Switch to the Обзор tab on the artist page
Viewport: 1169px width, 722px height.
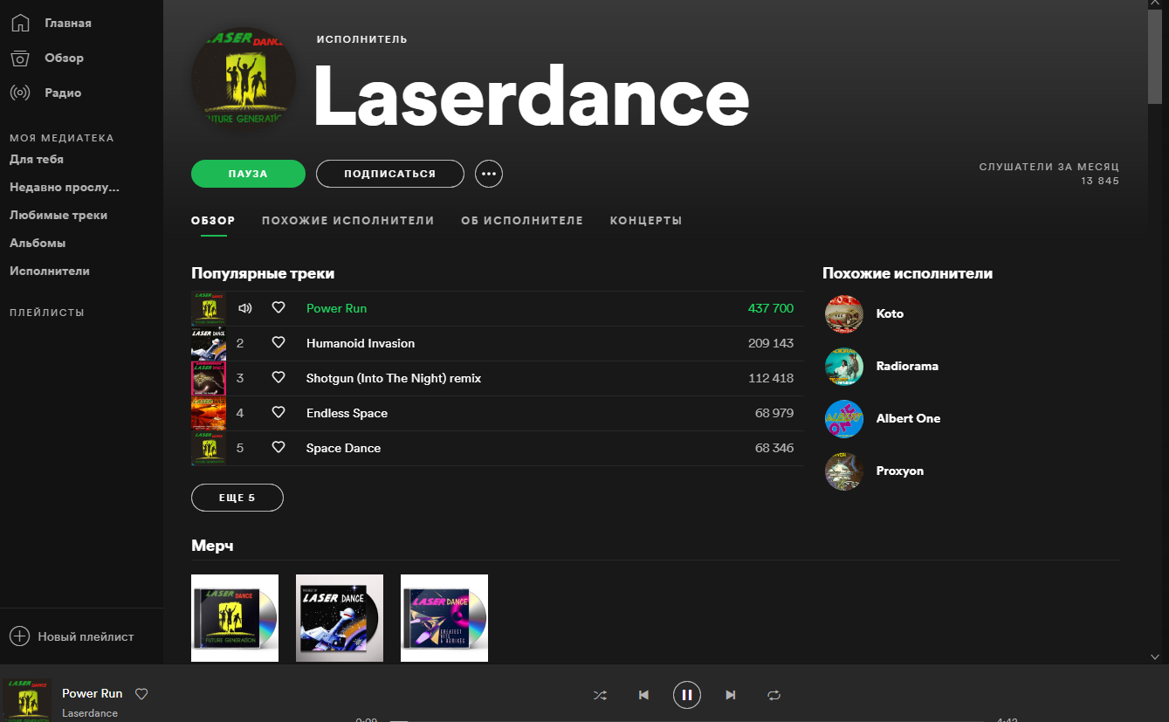[213, 221]
